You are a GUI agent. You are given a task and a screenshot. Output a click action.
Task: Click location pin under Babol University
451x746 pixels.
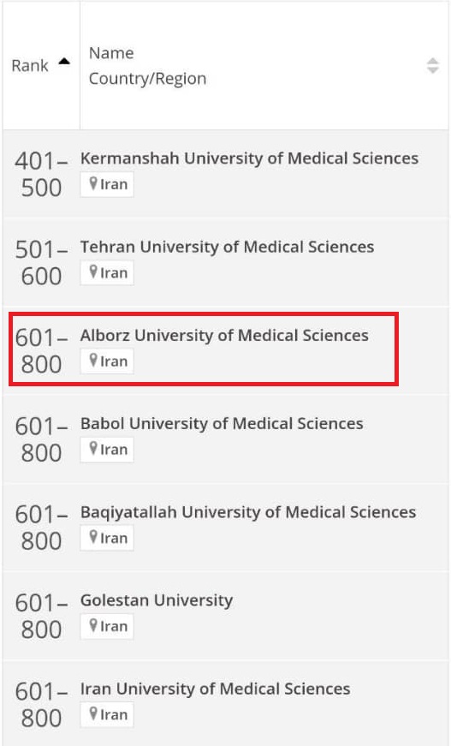tap(93, 449)
